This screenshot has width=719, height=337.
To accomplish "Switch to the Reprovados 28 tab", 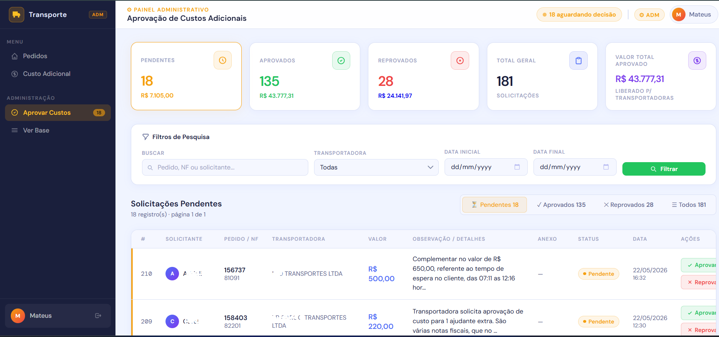I will [629, 205].
